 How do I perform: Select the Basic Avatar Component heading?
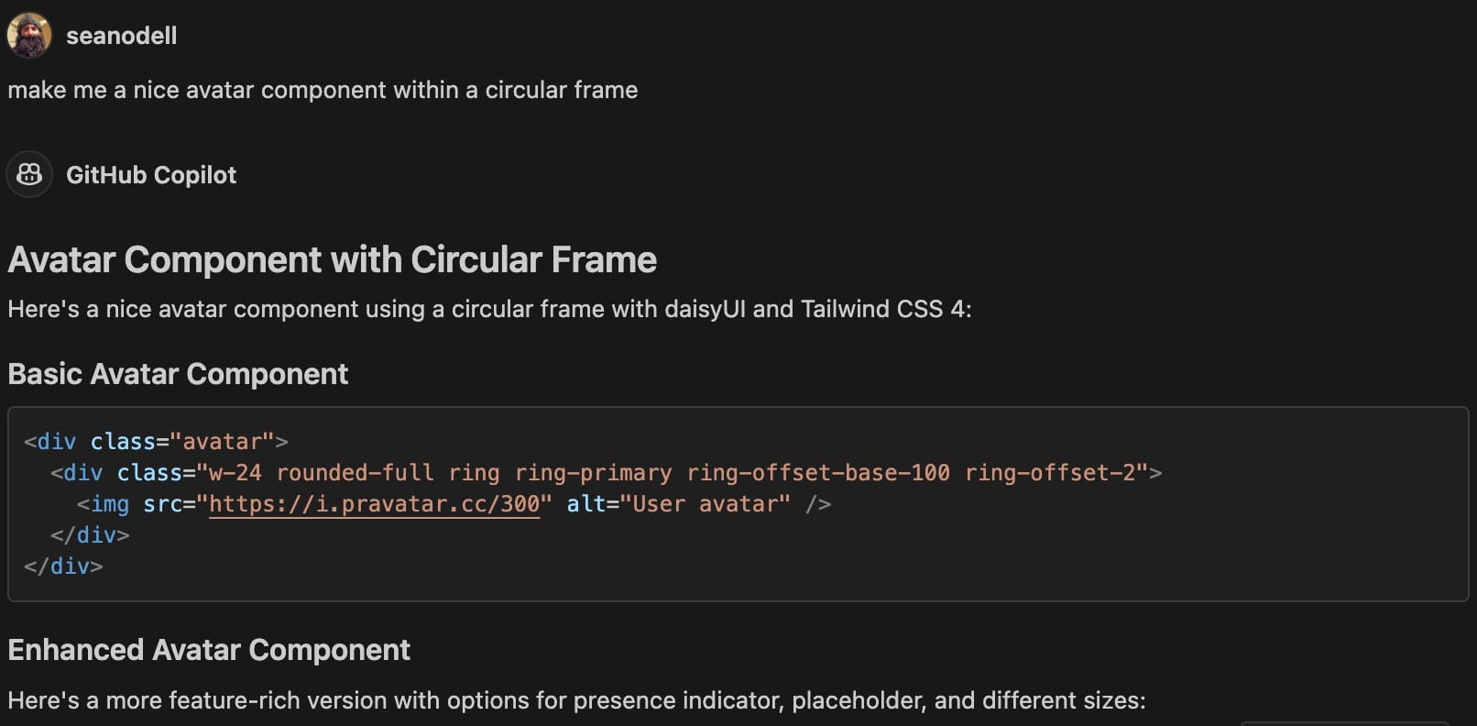(x=178, y=374)
